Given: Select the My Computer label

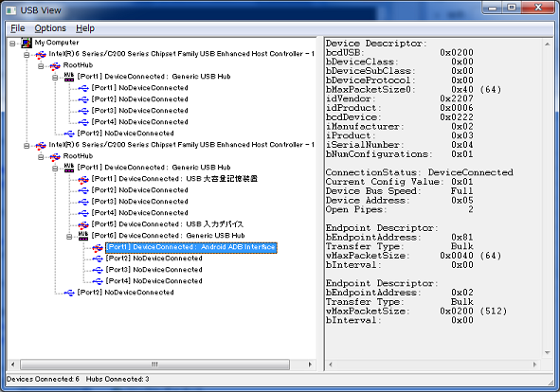Looking at the screenshot, I should 57,43.
